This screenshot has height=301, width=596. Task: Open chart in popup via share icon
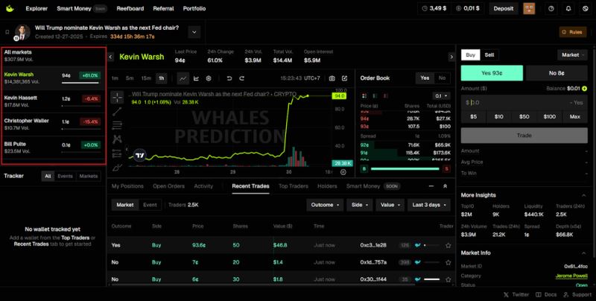(344, 78)
